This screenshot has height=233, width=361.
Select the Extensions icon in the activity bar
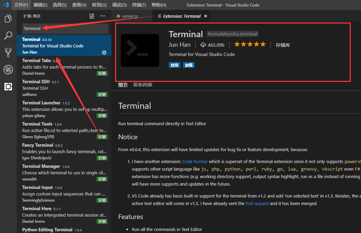pos(8,87)
